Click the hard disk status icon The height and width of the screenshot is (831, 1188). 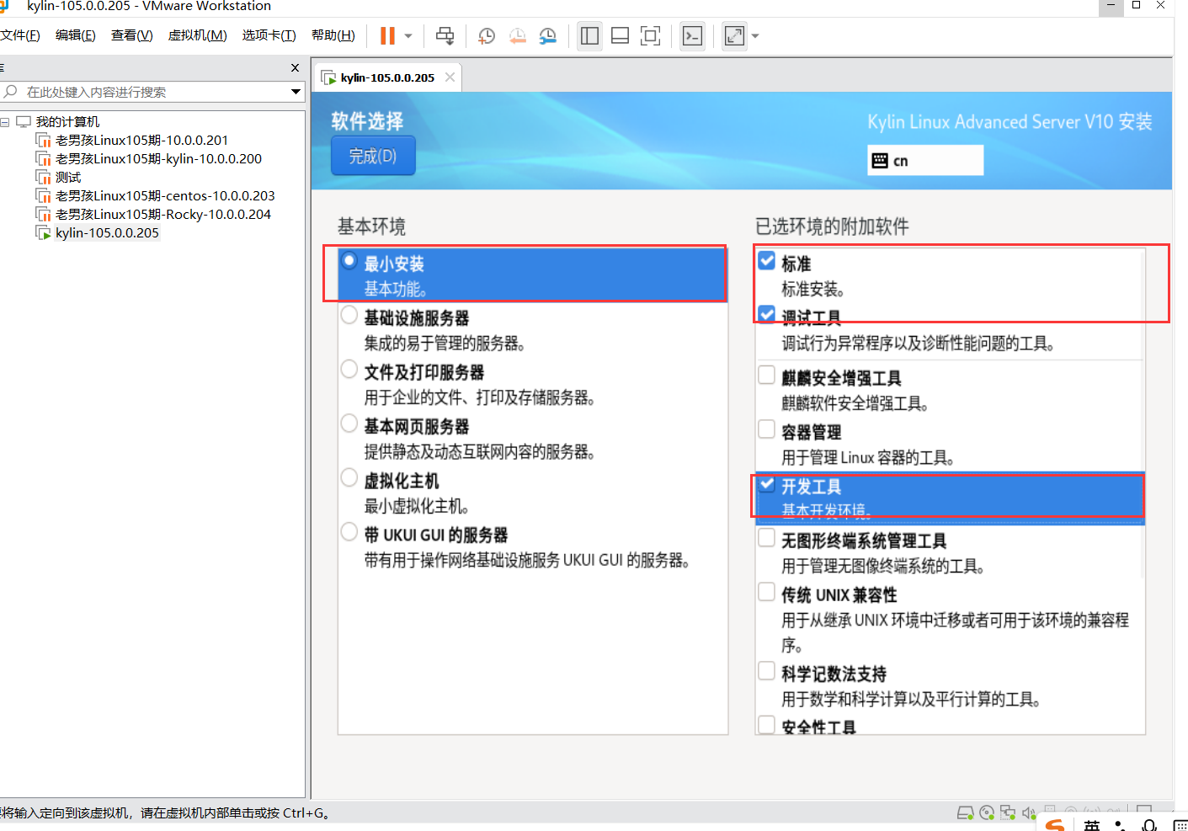point(966,812)
